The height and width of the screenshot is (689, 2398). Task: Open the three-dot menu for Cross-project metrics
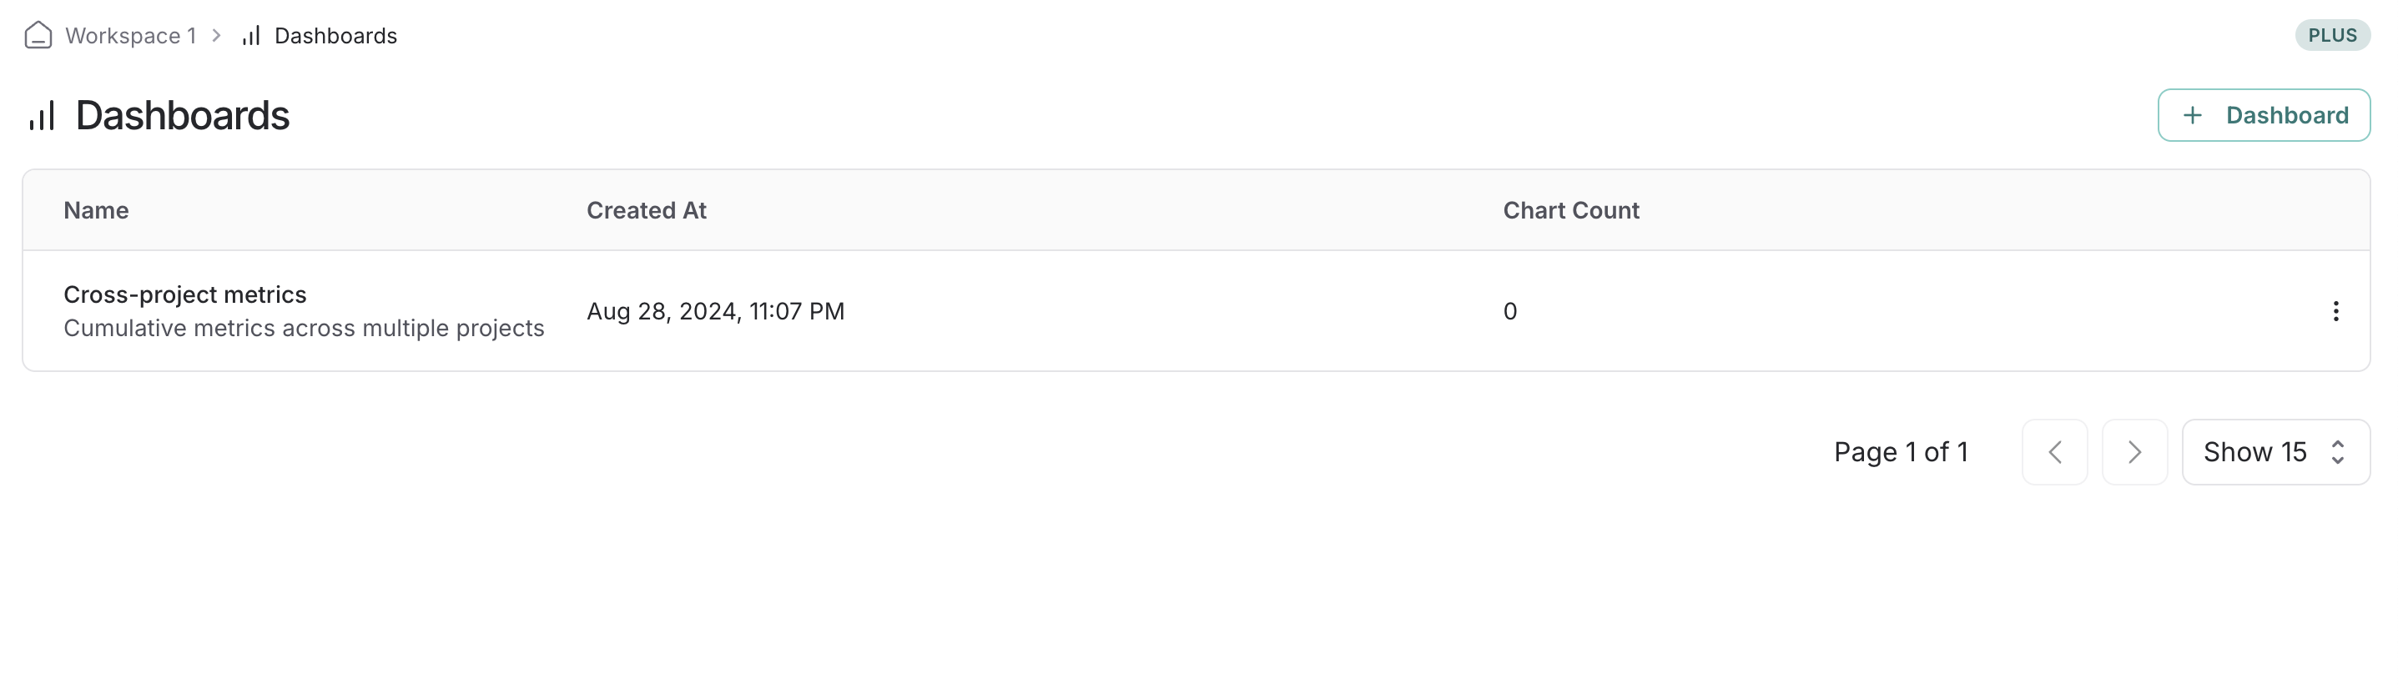(x=2335, y=311)
